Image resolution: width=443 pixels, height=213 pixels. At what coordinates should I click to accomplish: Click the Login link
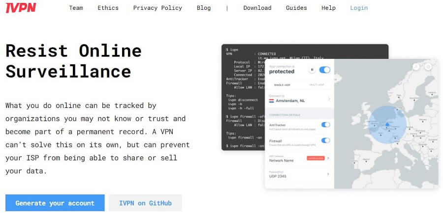[x=359, y=8]
